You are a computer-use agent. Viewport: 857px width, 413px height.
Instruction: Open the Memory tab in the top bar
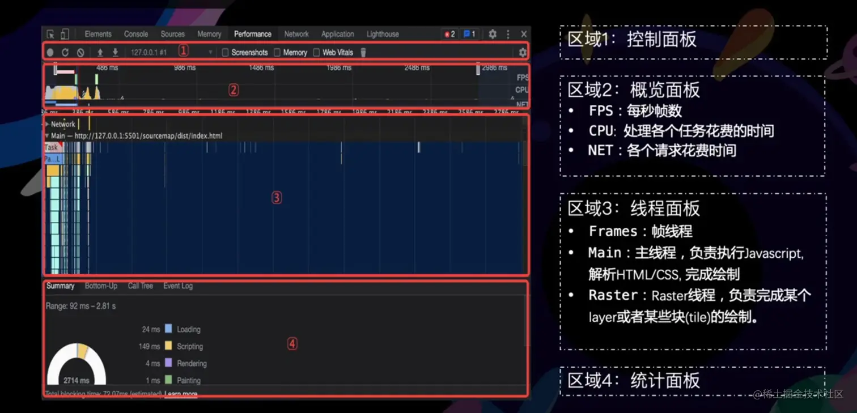tap(209, 34)
